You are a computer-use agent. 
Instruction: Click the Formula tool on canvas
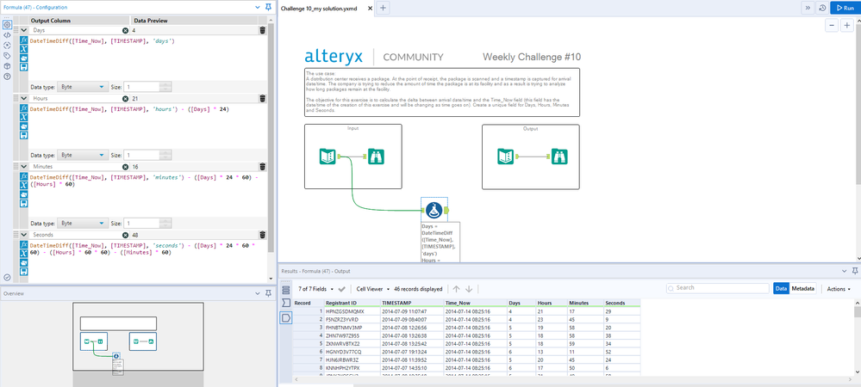[434, 210]
